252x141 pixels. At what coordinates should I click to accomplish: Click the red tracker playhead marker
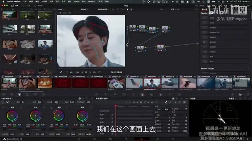click(115, 106)
